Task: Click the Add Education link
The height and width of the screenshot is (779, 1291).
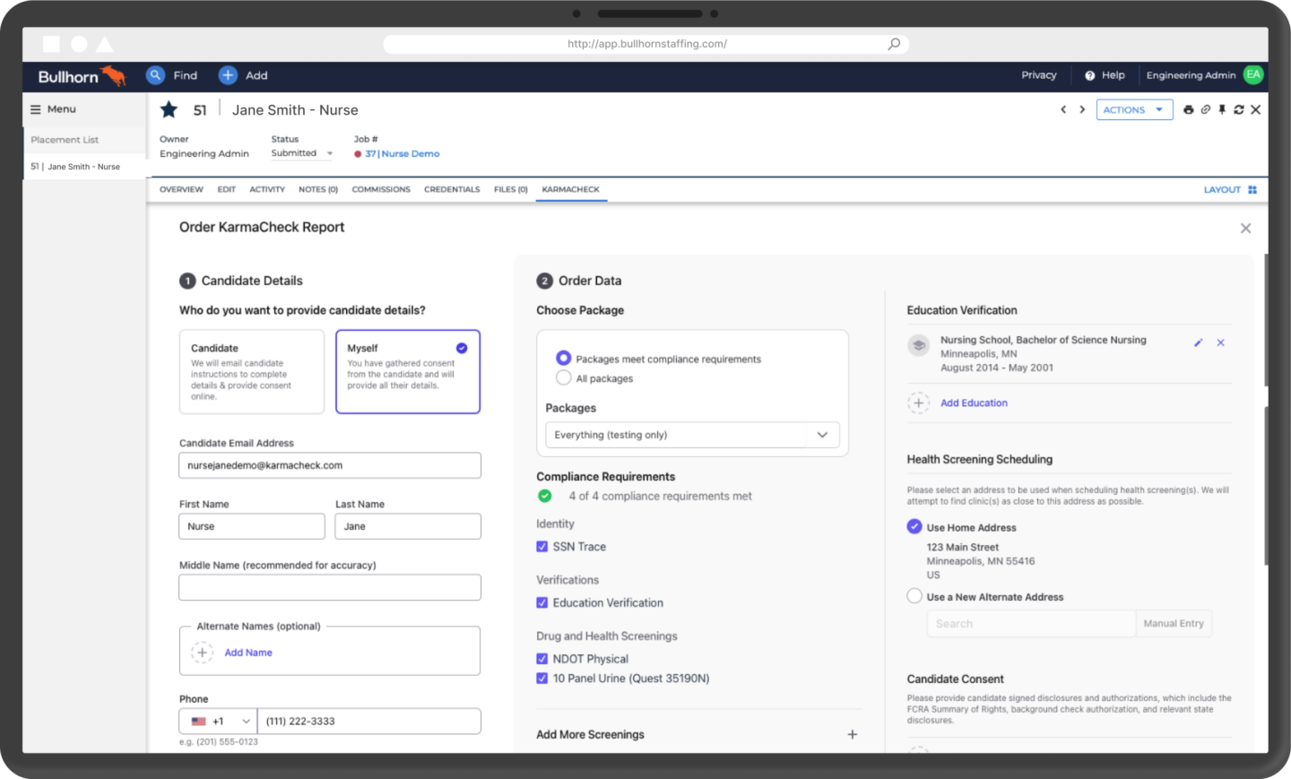Action: [974, 403]
